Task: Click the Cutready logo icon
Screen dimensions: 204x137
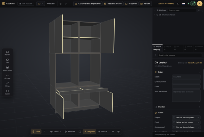Action: click(x=3, y=4)
